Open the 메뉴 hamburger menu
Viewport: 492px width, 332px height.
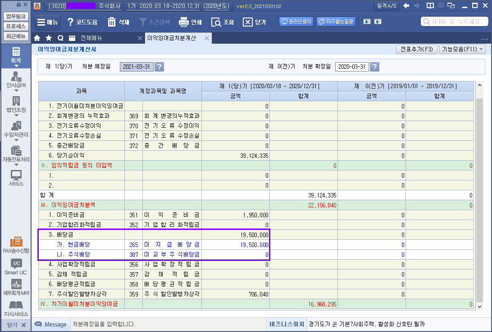(x=47, y=22)
